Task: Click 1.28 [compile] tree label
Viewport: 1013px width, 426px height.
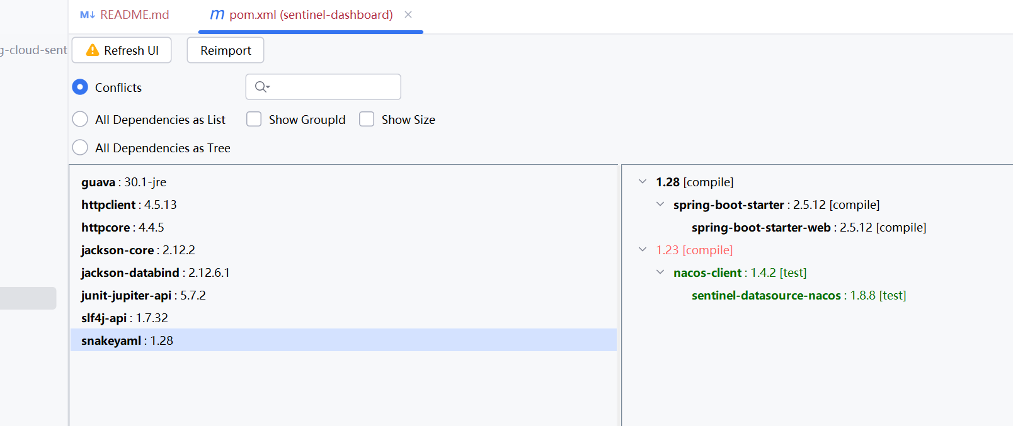Action: [694, 182]
